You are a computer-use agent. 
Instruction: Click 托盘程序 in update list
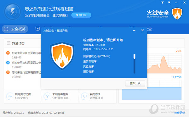point(89,66)
